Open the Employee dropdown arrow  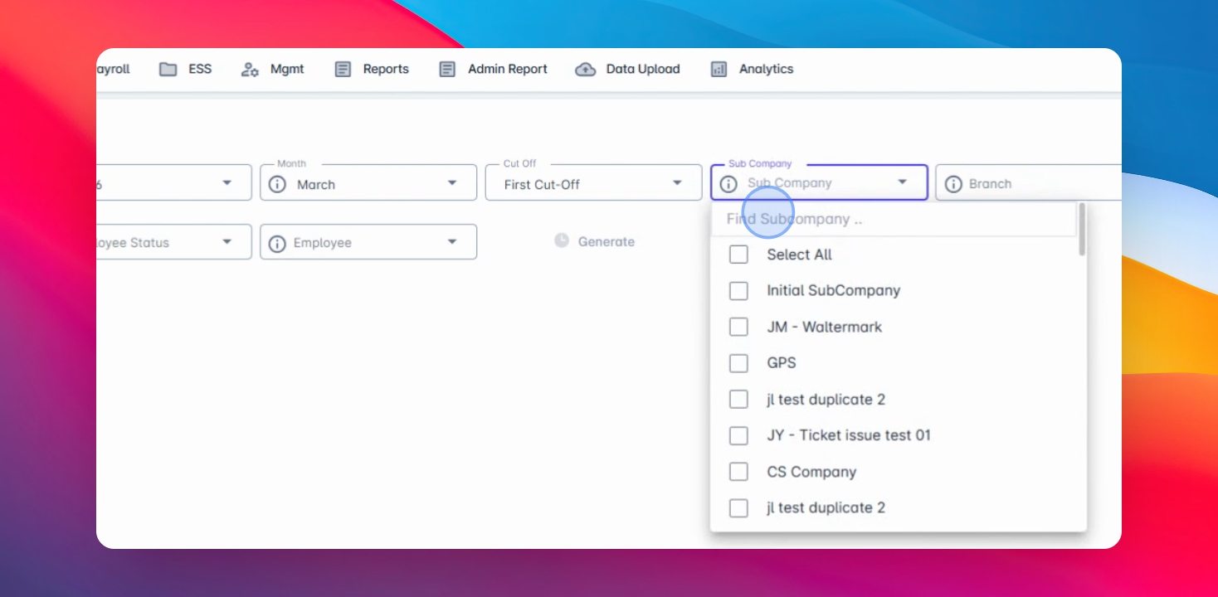pos(452,242)
